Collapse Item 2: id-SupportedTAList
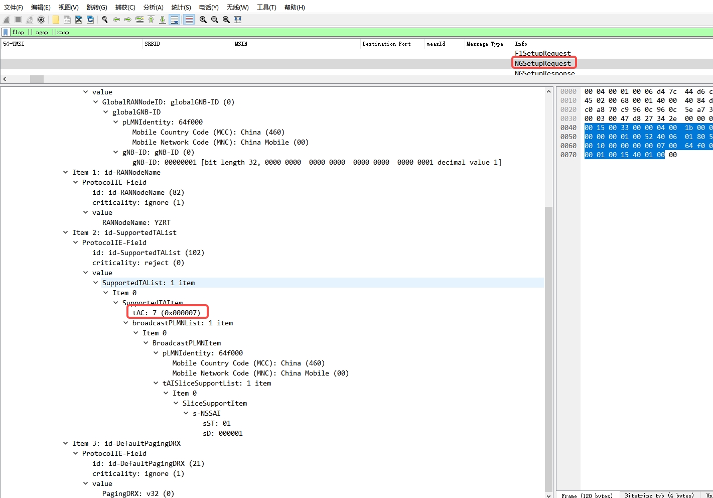This screenshot has height=498, width=713. 65,232
